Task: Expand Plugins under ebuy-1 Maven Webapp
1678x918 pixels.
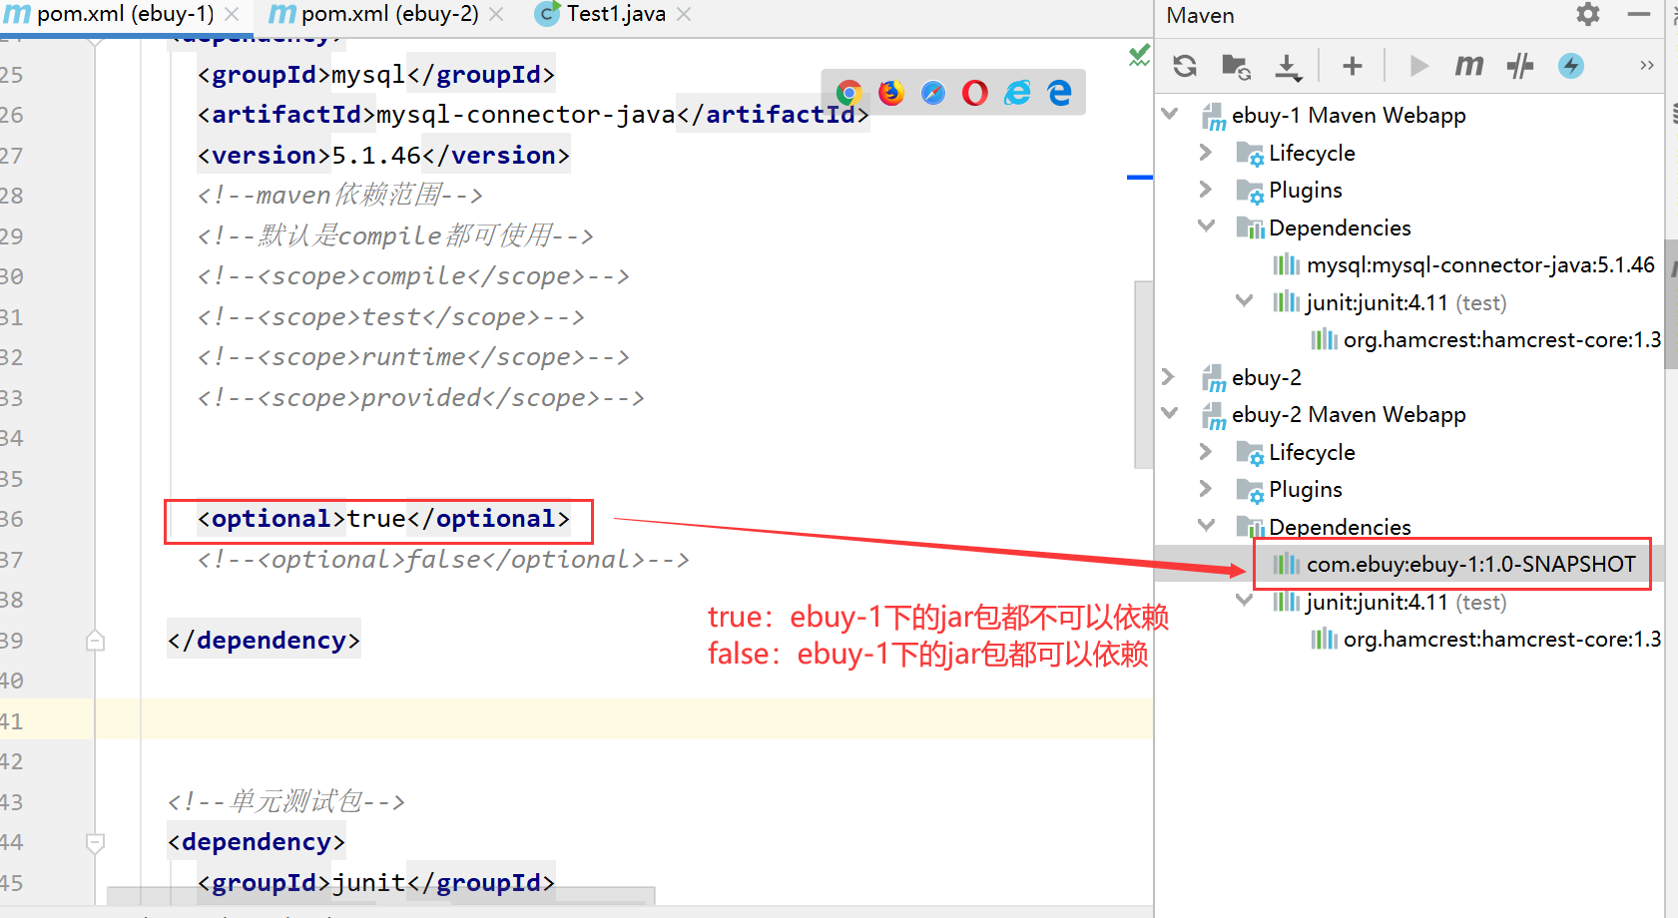Action: pos(1206,189)
